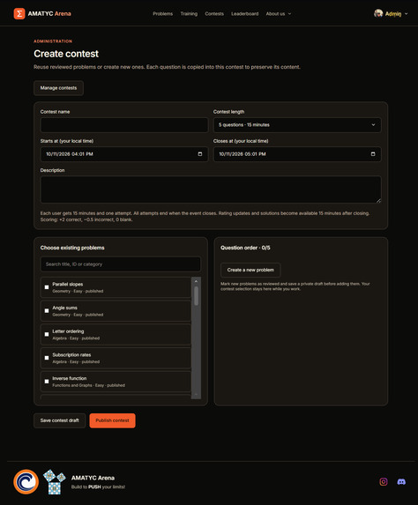Click the 'Subscription rates' problem title

(x=71, y=354)
